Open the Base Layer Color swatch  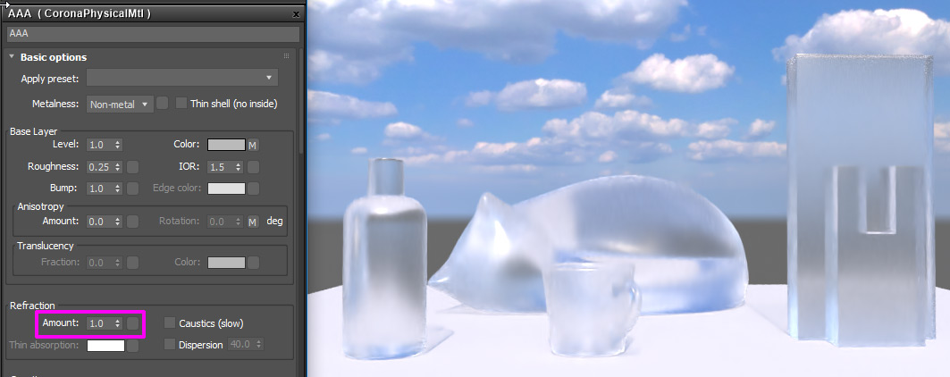(x=227, y=144)
